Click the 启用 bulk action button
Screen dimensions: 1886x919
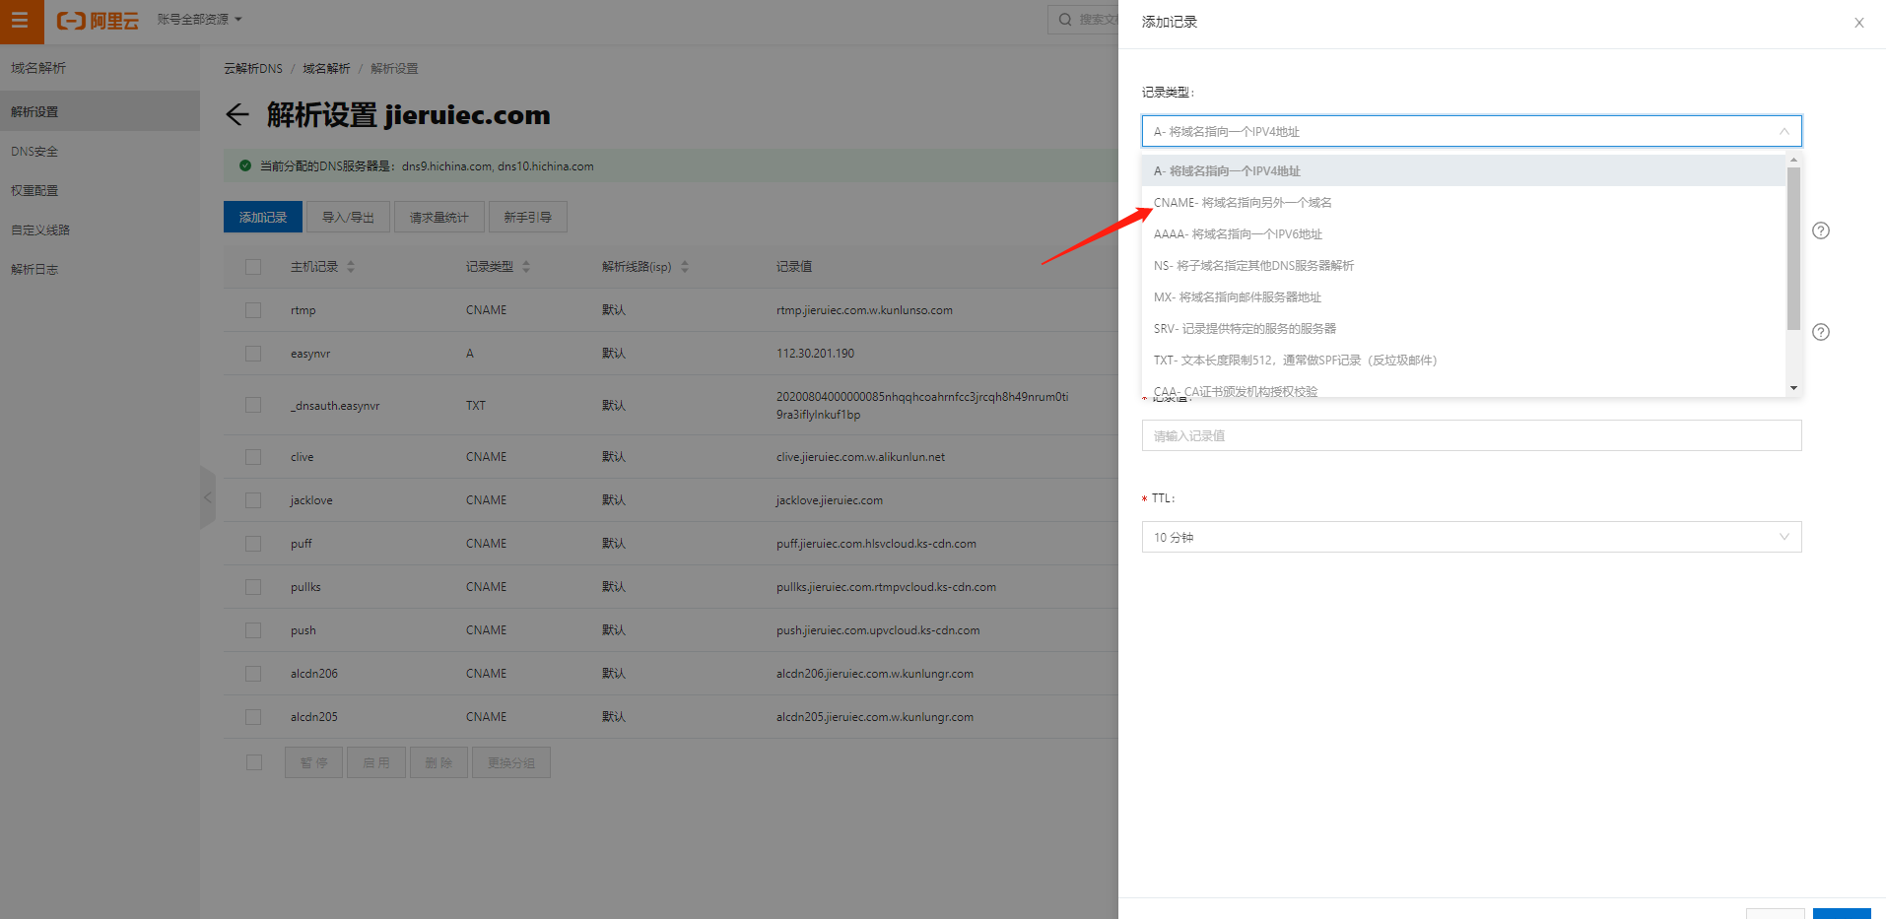click(376, 762)
